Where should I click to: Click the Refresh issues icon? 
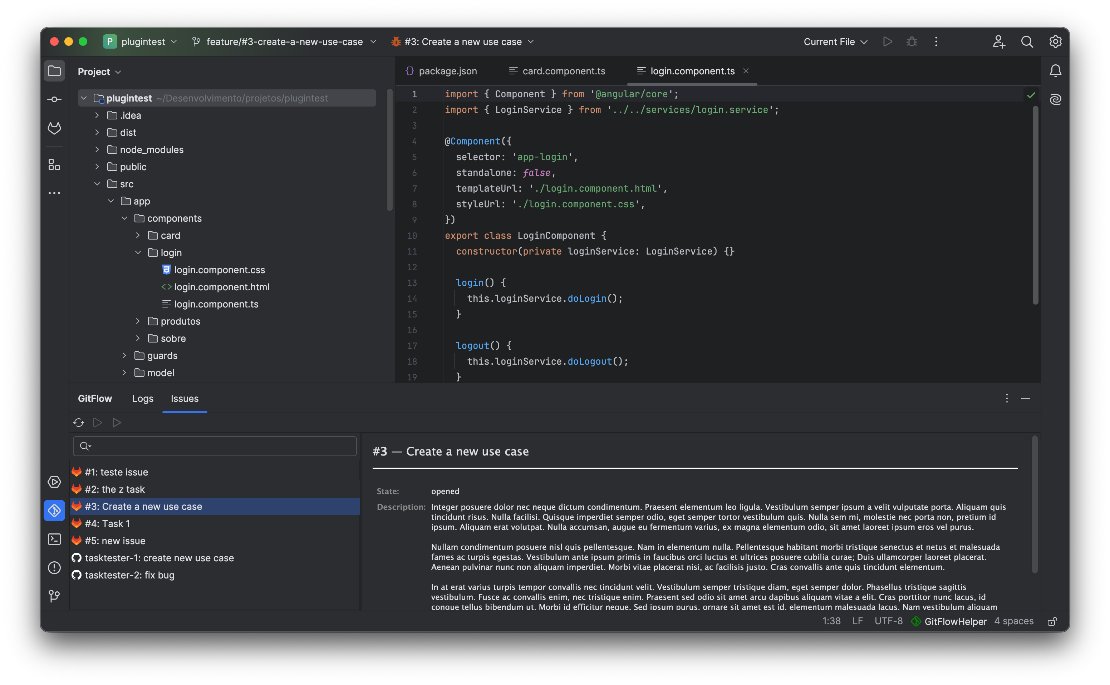point(79,423)
